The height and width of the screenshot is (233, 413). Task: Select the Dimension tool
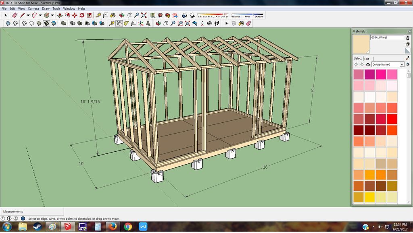119,23
